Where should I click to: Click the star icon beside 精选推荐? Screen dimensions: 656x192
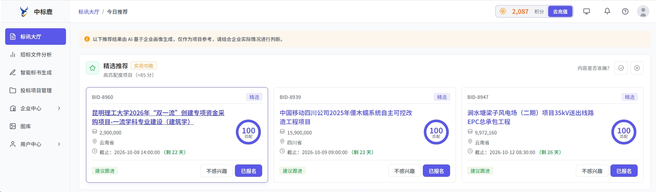click(x=93, y=68)
